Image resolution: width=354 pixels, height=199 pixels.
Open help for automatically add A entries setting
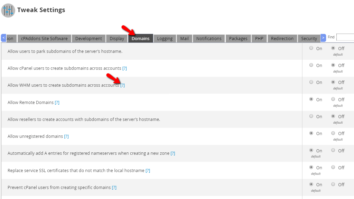tap(173, 153)
